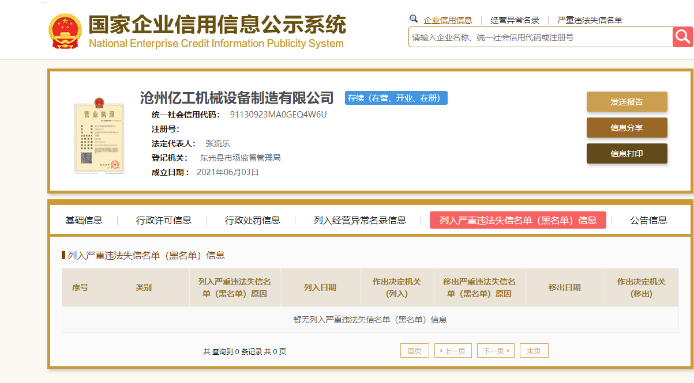The width and height of the screenshot is (694, 383).
Task: Click the red search magnifier button
Action: coord(682,37)
